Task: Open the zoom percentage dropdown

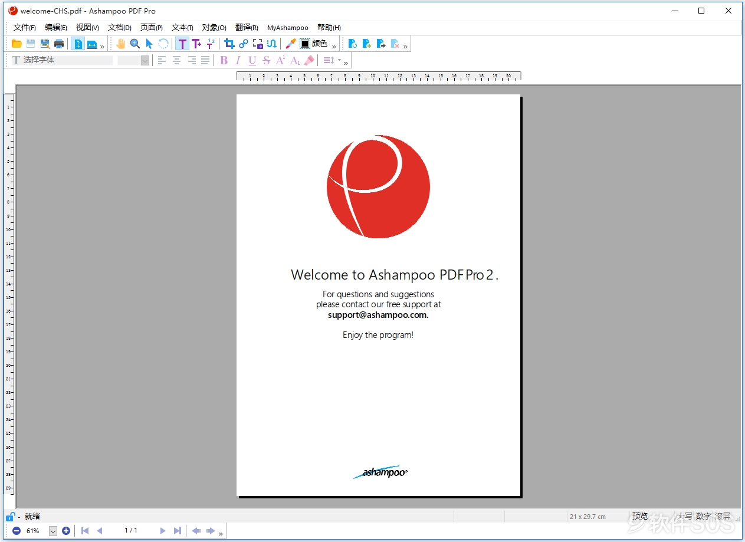Action: pyautogui.click(x=53, y=531)
